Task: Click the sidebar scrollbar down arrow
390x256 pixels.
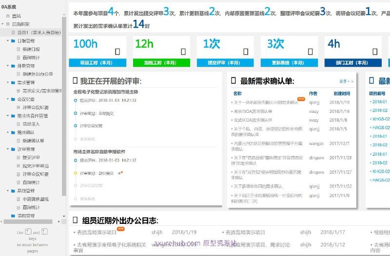Action: click(64, 216)
